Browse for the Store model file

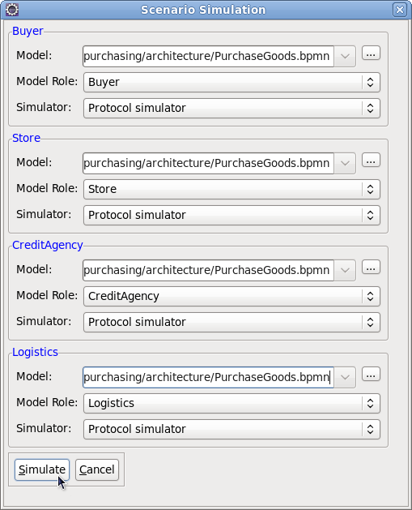tap(371, 161)
